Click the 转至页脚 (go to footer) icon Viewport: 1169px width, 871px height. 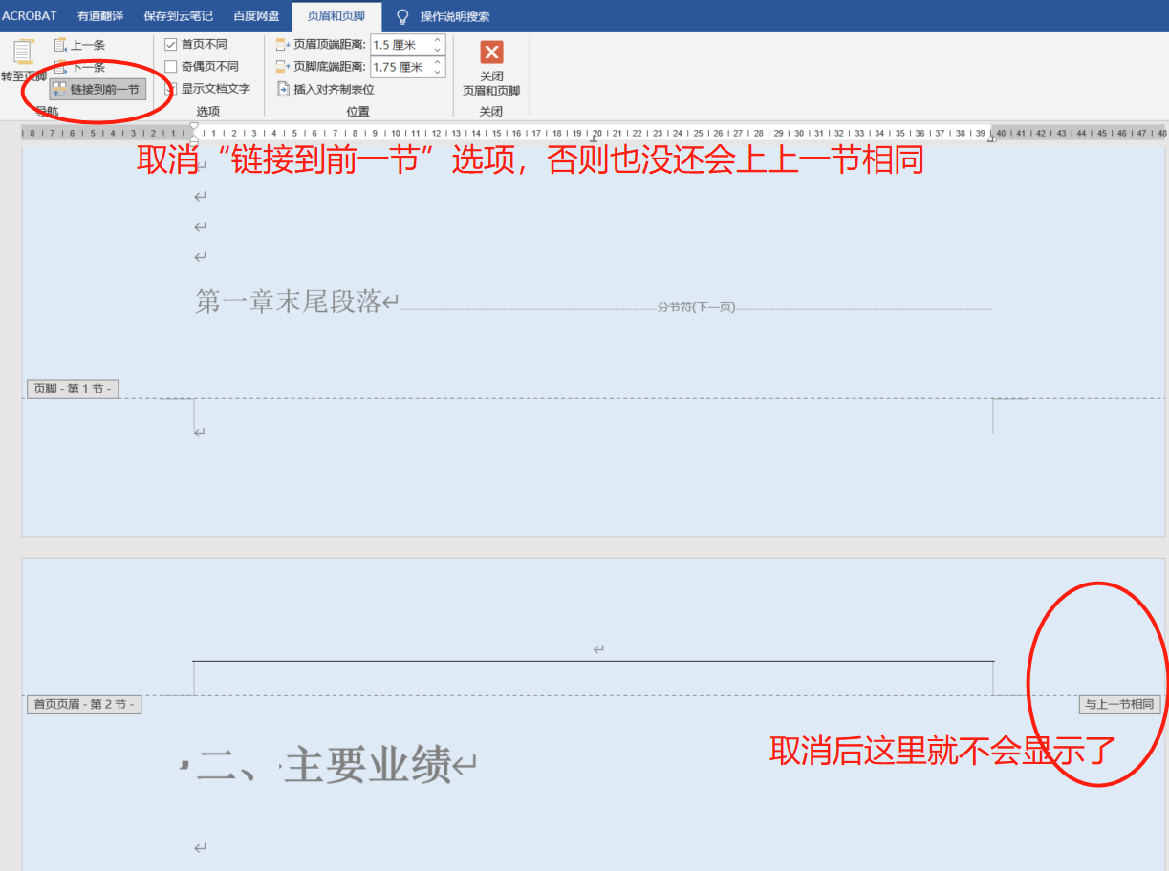click(23, 53)
